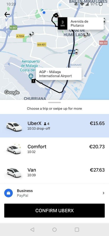Confirm UberX ride request

[x=54, y=211]
